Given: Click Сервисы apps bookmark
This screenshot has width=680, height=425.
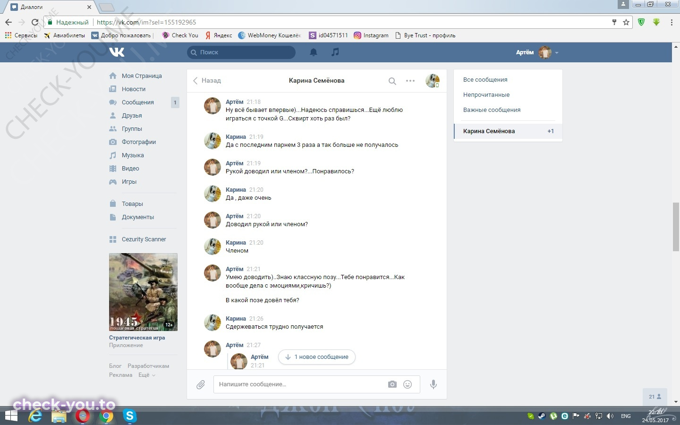Looking at the screenshot, I should (21, 35).
